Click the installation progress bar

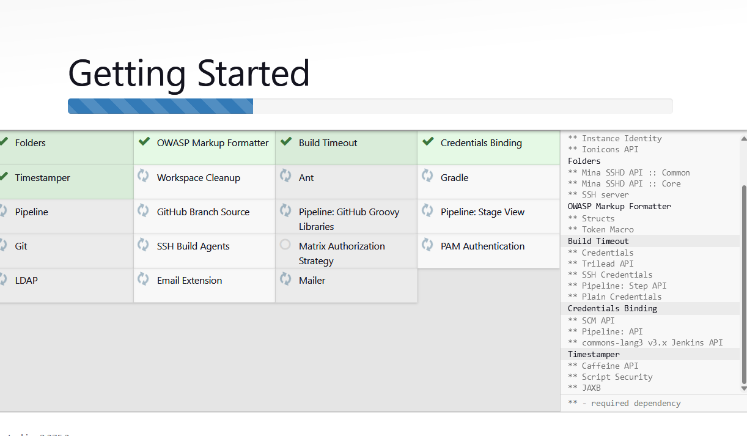coord(370,106)
